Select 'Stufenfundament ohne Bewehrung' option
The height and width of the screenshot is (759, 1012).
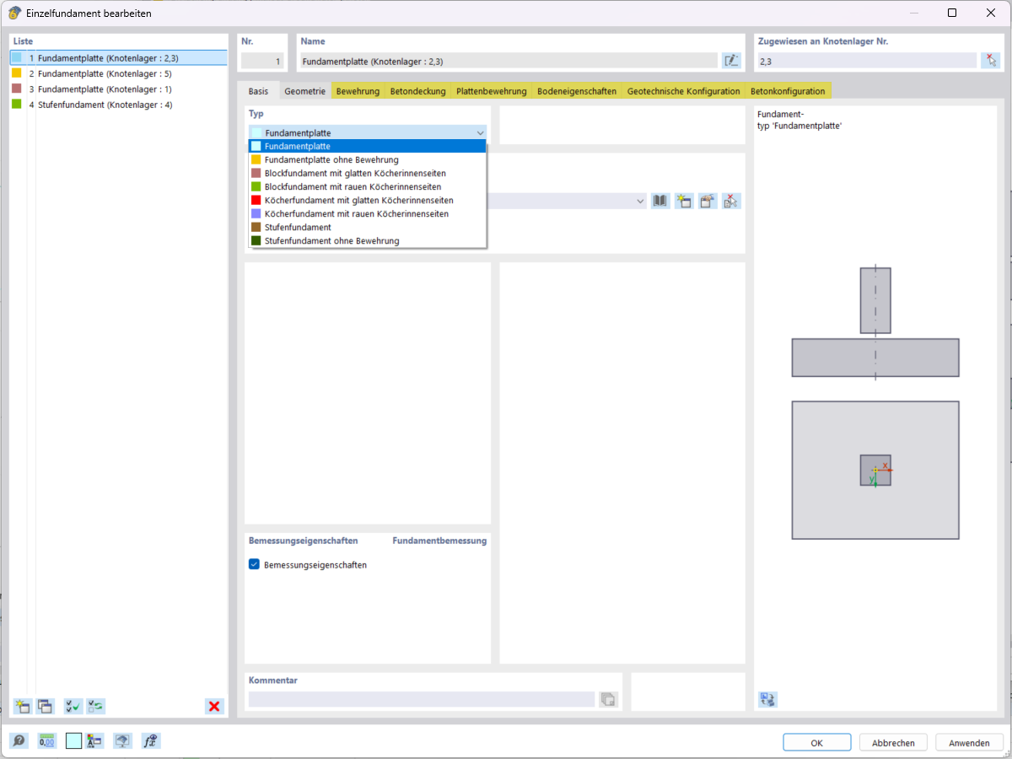368,240
